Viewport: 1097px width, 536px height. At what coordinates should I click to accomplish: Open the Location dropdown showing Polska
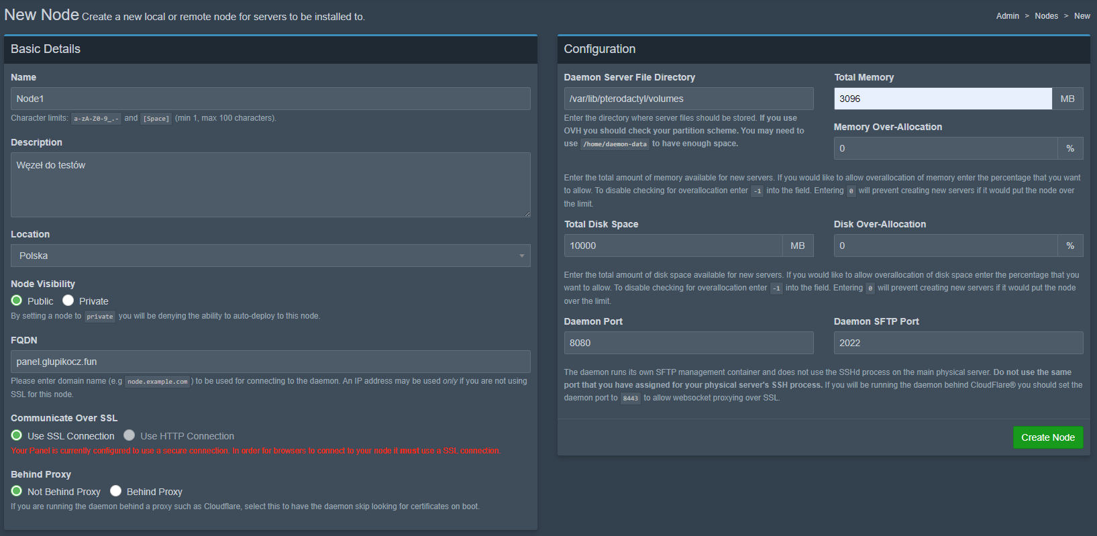(x=270, y=256)
